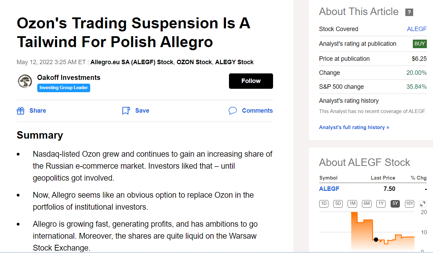Click the green BUY rating badge

point(420,44)
